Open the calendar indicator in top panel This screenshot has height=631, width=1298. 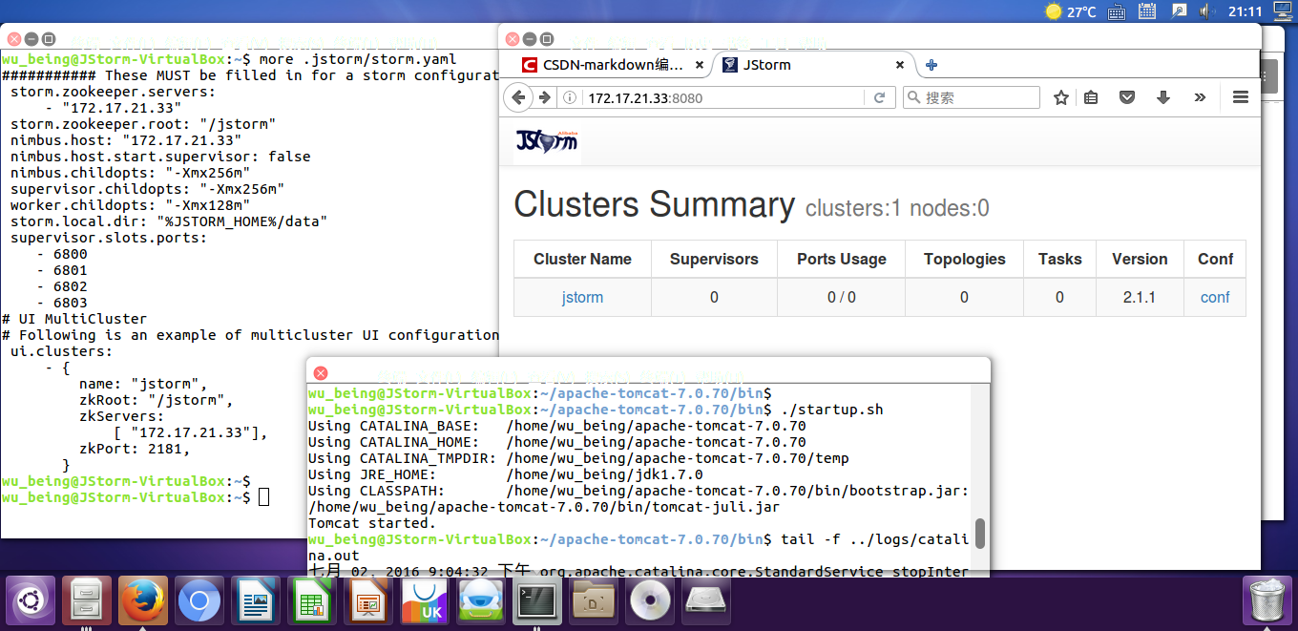[x=1148, y=11]
